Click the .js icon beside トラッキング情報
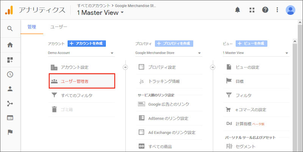This screenshot has width=303, height=152. point(141,81)
